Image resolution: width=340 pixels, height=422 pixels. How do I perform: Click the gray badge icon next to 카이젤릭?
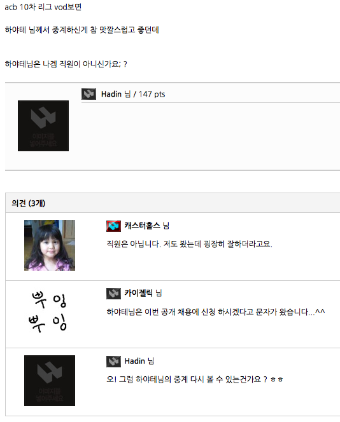click(x=113, y=294)
